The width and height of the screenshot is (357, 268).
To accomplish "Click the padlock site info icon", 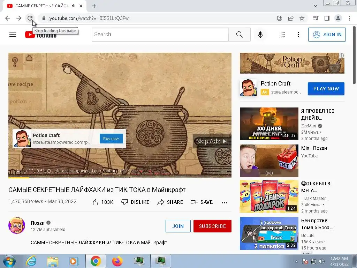I will [44, 18].
